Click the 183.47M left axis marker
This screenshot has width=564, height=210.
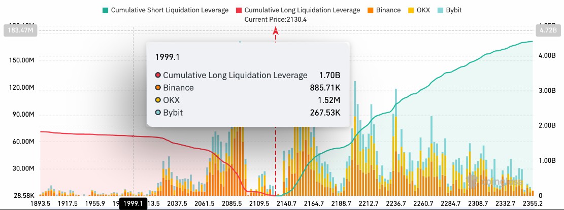pyautogui.click(x=20, y=30)
